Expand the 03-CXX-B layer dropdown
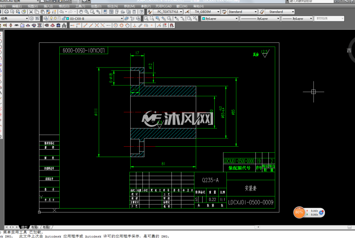 pyautogui.click(x=122, y=19)
